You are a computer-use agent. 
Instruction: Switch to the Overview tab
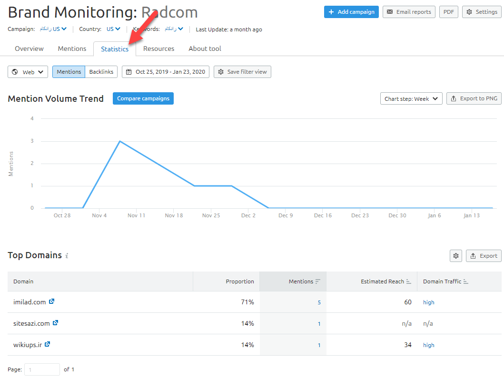click(x=29, y=48)
